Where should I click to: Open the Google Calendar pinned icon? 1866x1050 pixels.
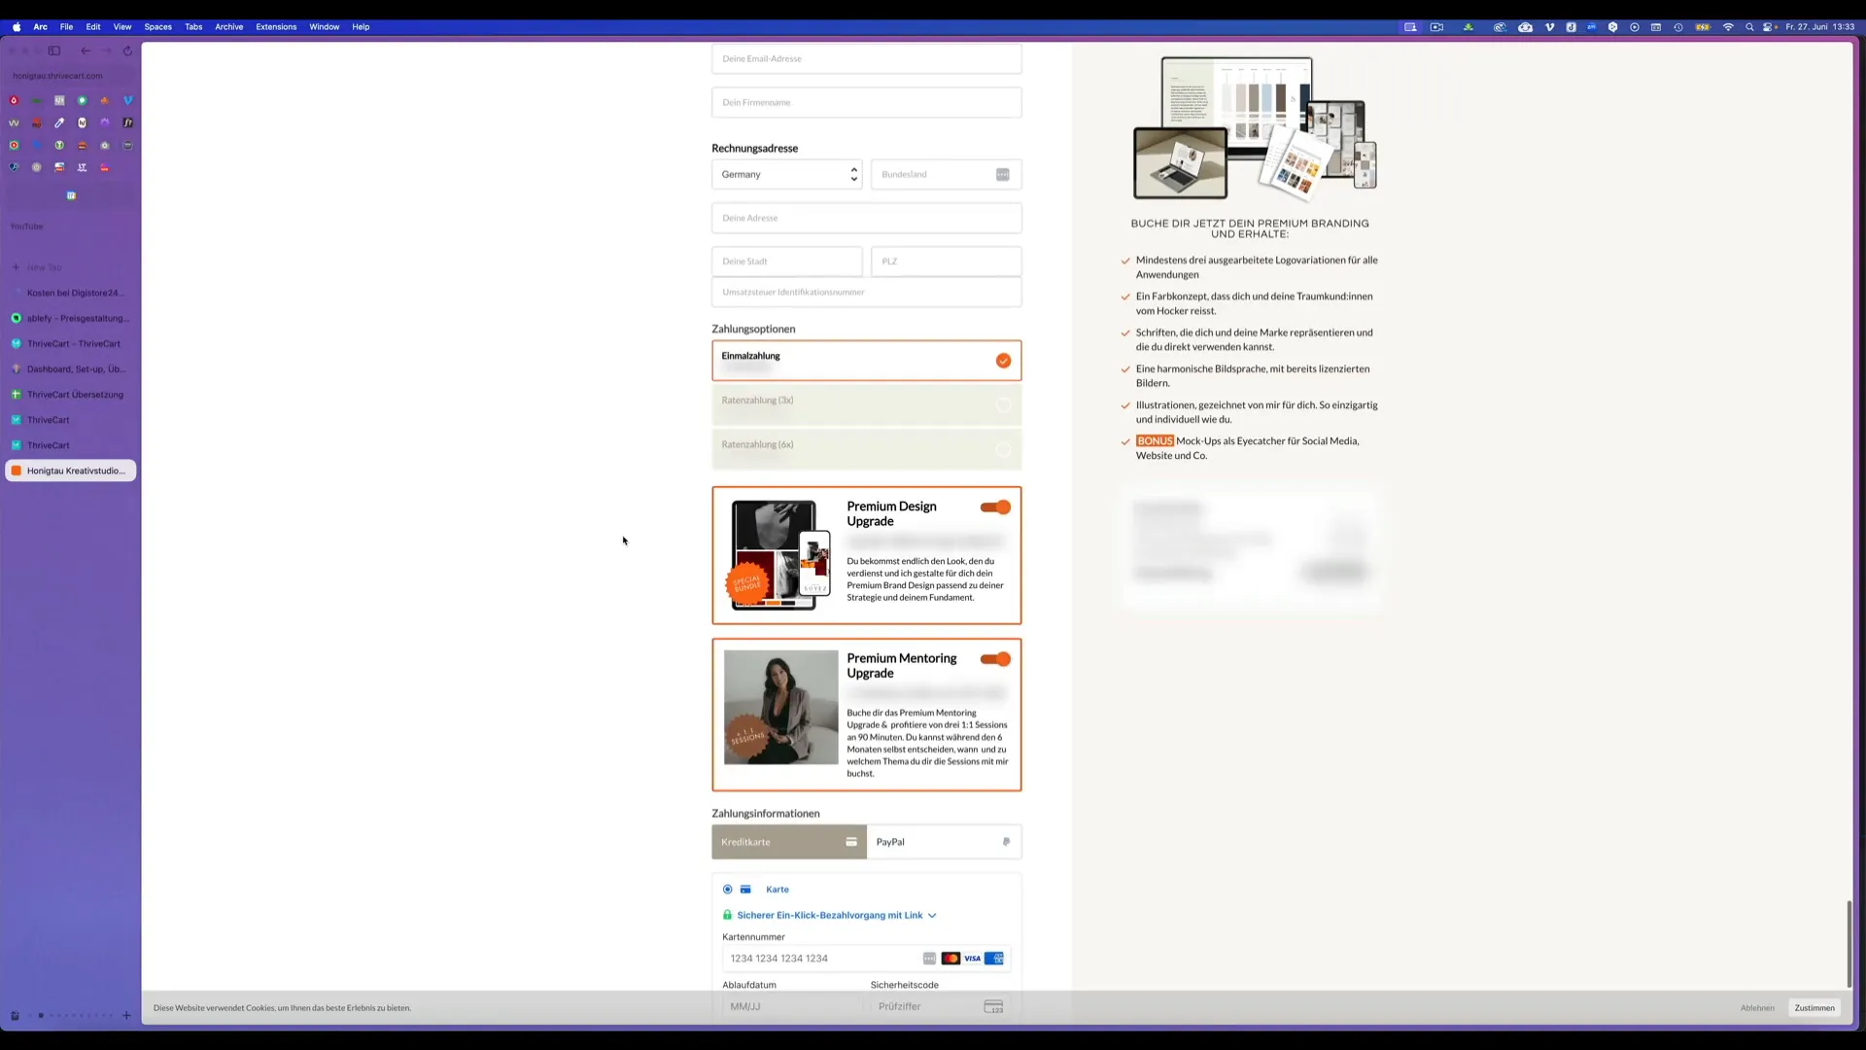[x=71, y=195]
